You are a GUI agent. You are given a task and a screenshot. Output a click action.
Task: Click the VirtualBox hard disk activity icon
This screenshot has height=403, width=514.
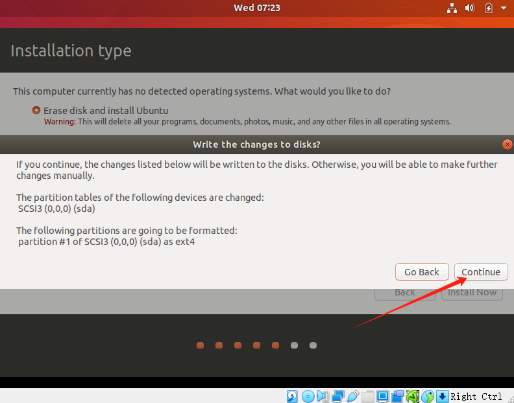click(x=292, y=397)
